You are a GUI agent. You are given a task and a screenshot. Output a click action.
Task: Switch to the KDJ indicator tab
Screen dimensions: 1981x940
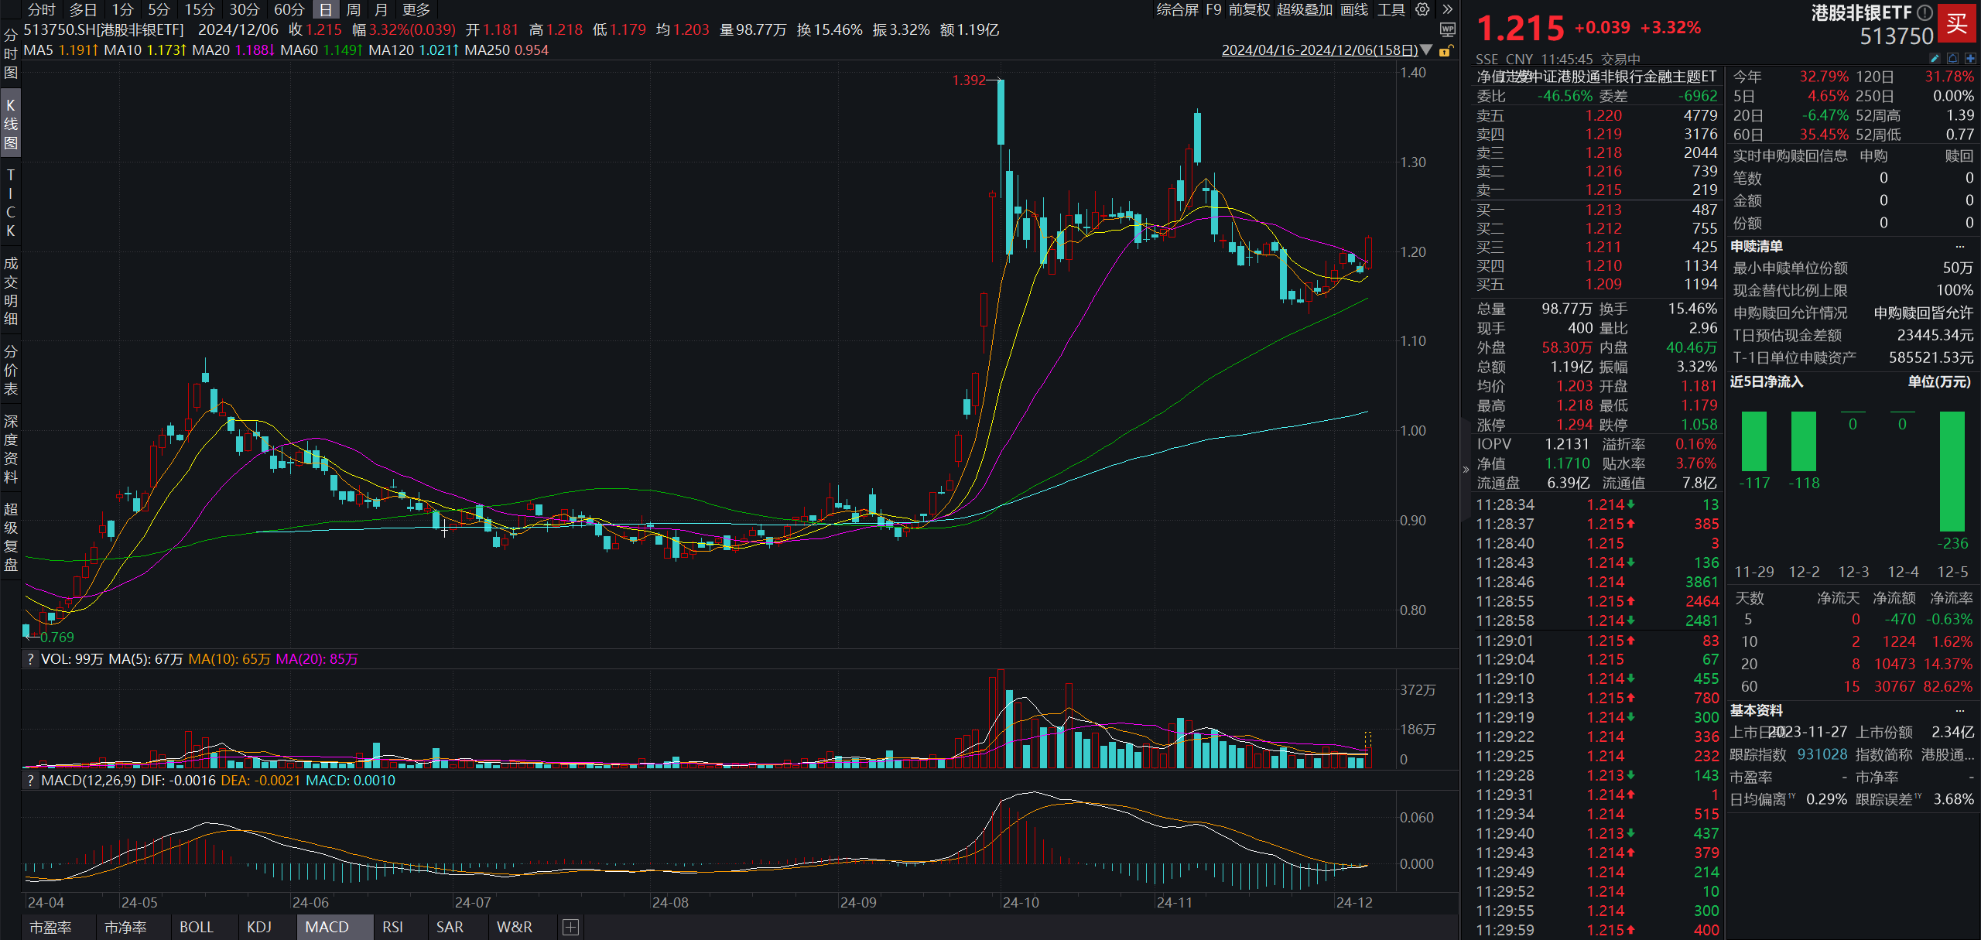coord(258,926)
